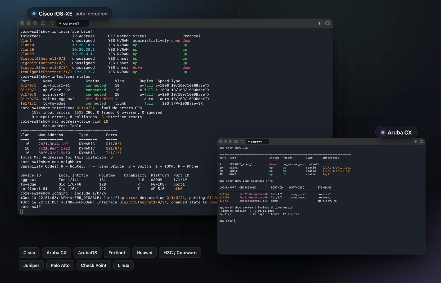The image size is (441, 283).
Task: Click DEFAULT_VLAN_1 in agg-sw1 VLAN table
Action: coord(241,164)
